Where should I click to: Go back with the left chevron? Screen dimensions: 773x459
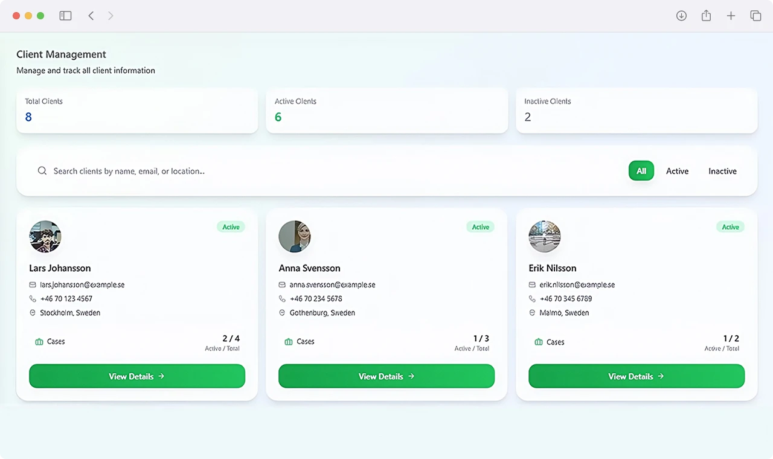[x=91, y=16]
